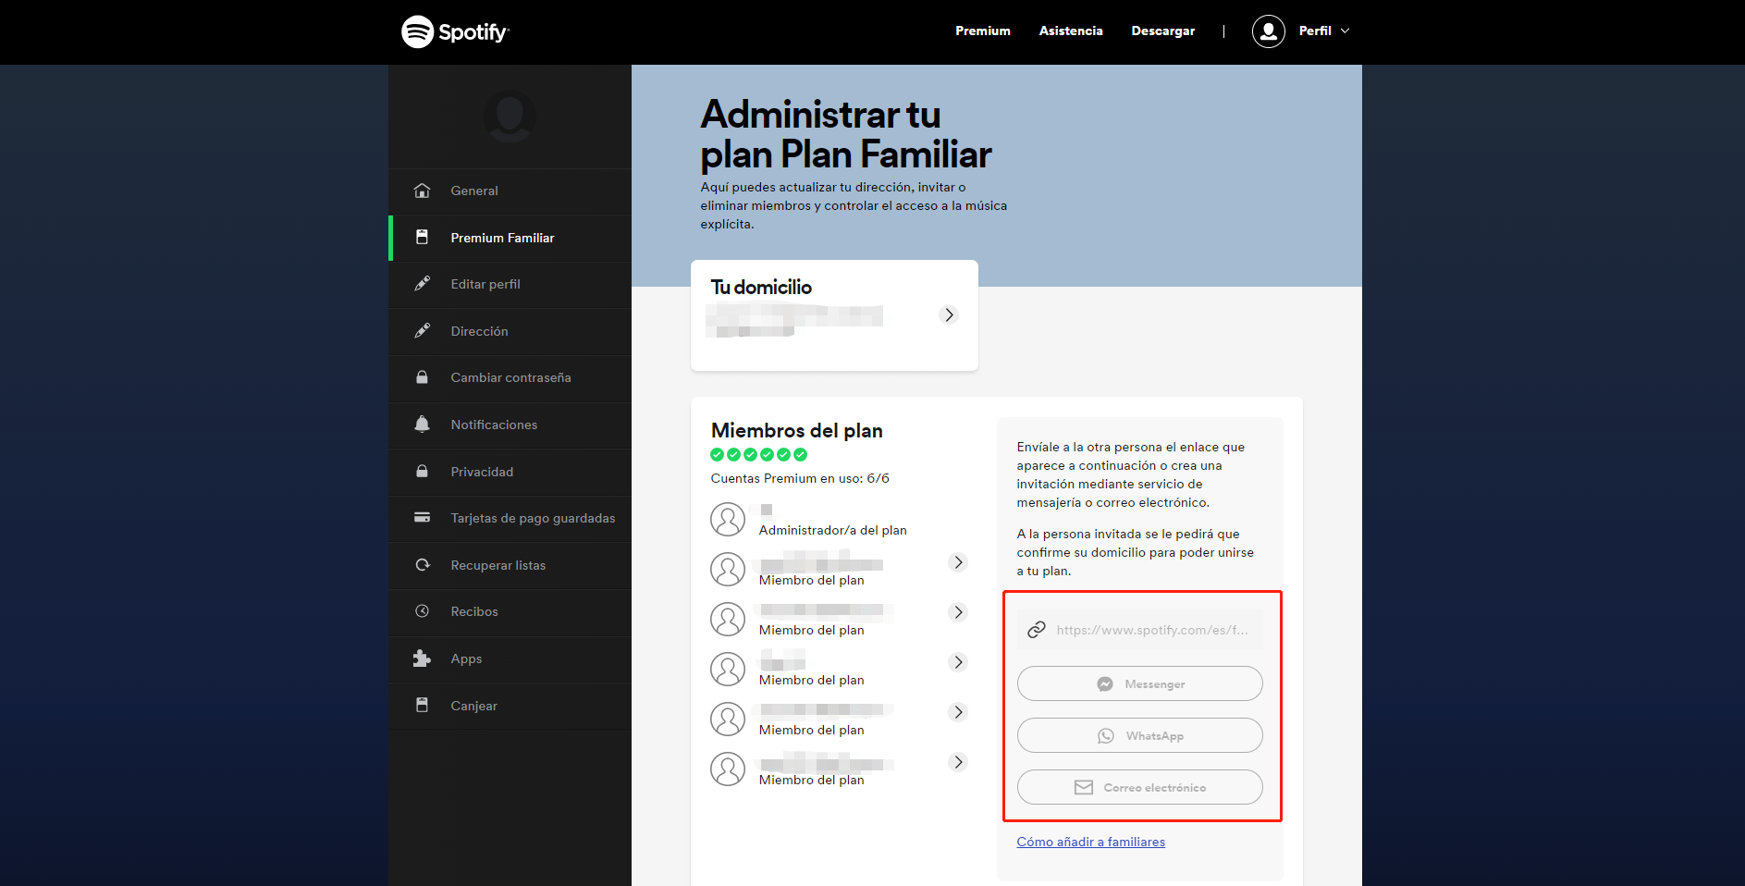
Task: Open Notificaciones section
Action: (x=510, y=425)
